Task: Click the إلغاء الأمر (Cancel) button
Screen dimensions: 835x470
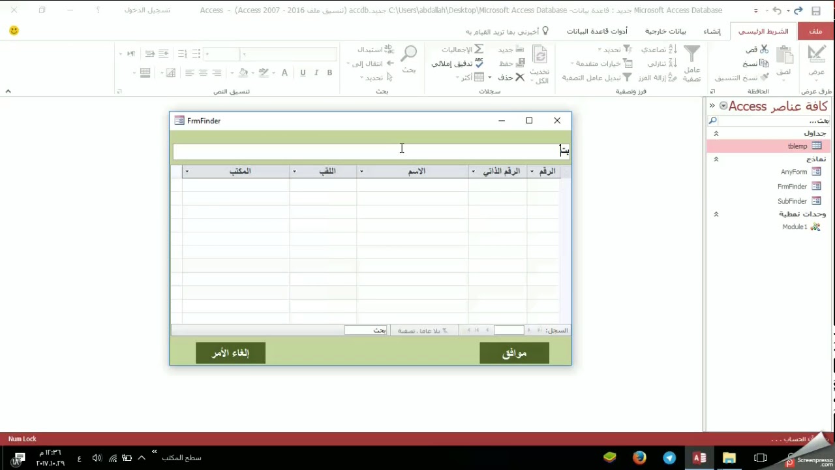Action: coord(230,353)
